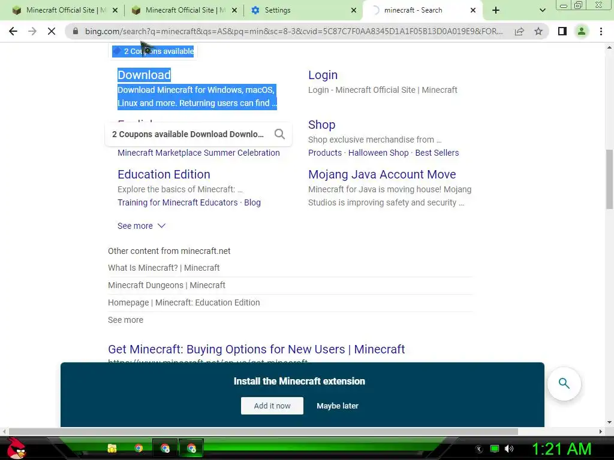614x460 pixels.
Task: Open the Download sitelink
Action: point(144,75)
